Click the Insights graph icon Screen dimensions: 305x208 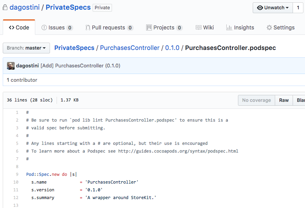[229, 28]
